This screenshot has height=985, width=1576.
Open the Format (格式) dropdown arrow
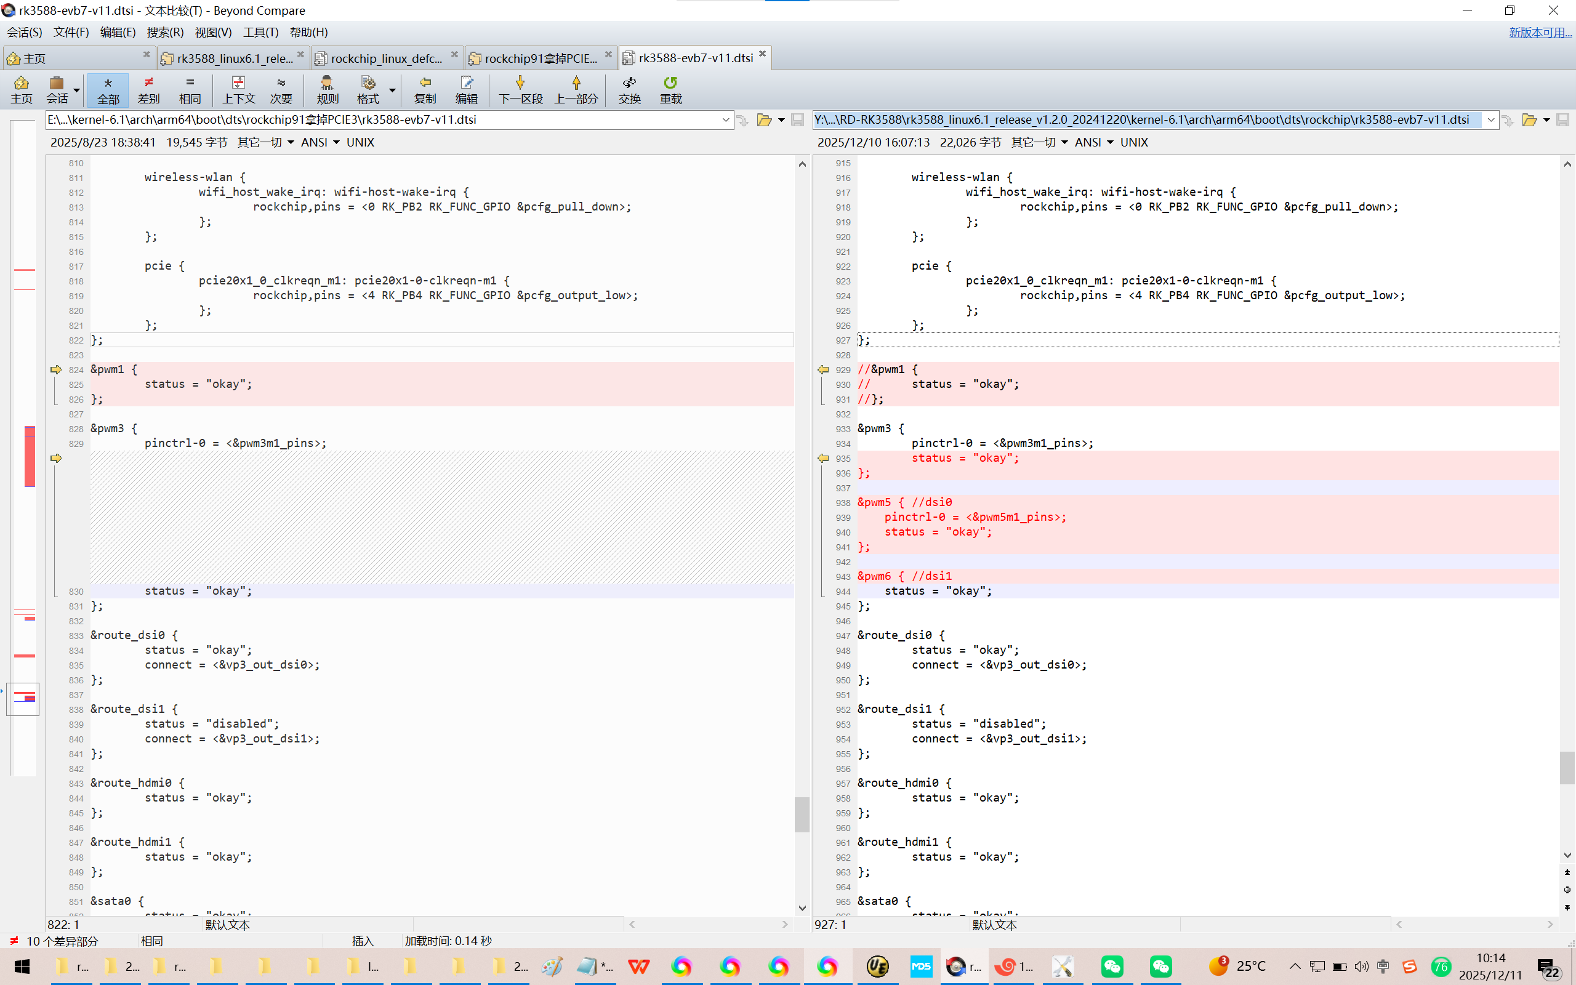point(392,89)
